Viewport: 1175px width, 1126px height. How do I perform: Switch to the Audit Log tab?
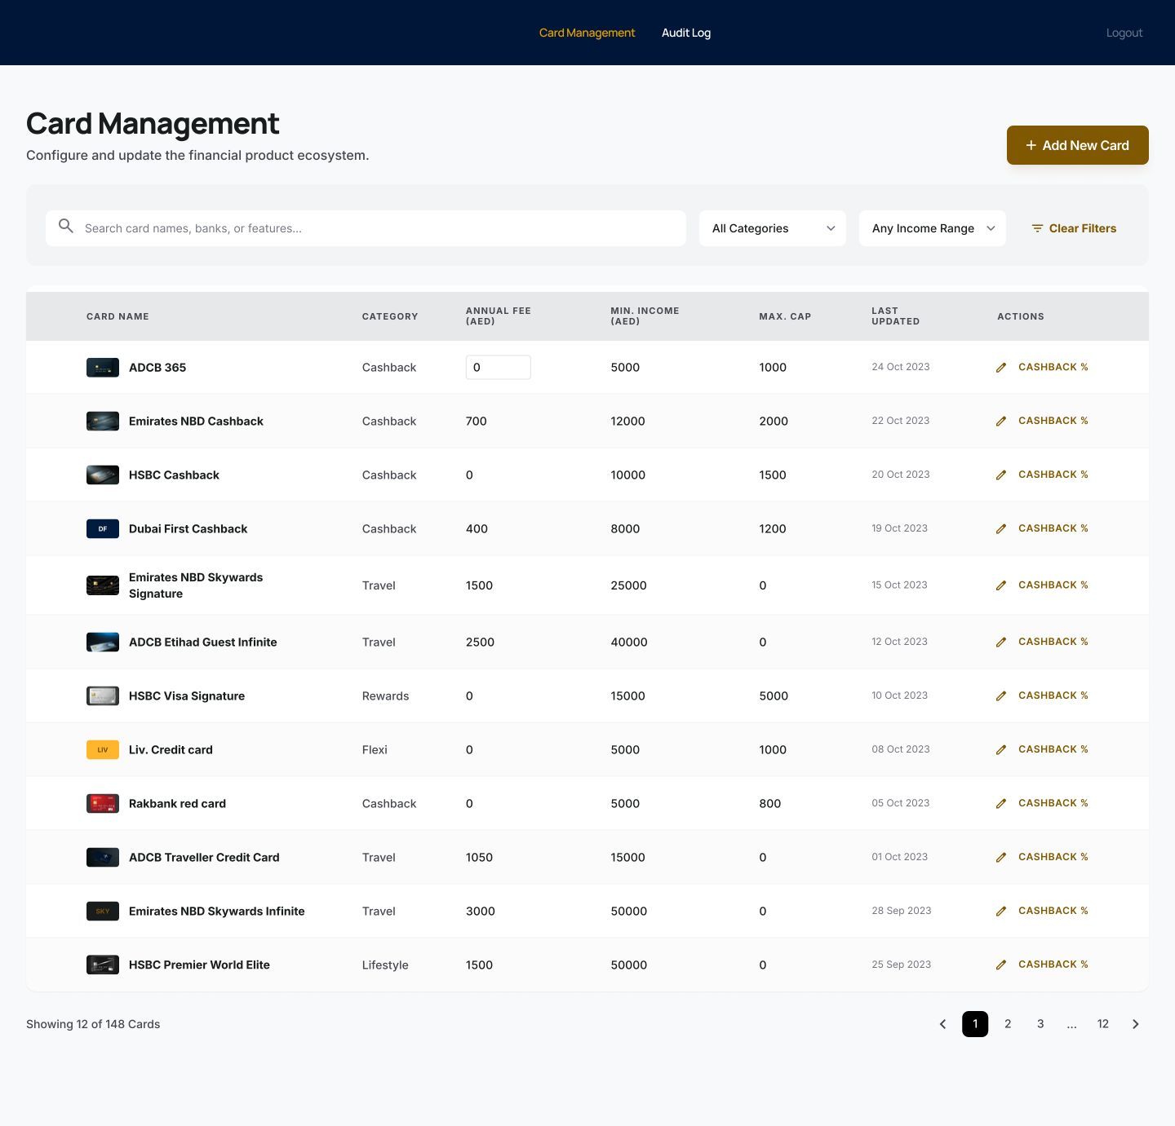pos(686,33)
